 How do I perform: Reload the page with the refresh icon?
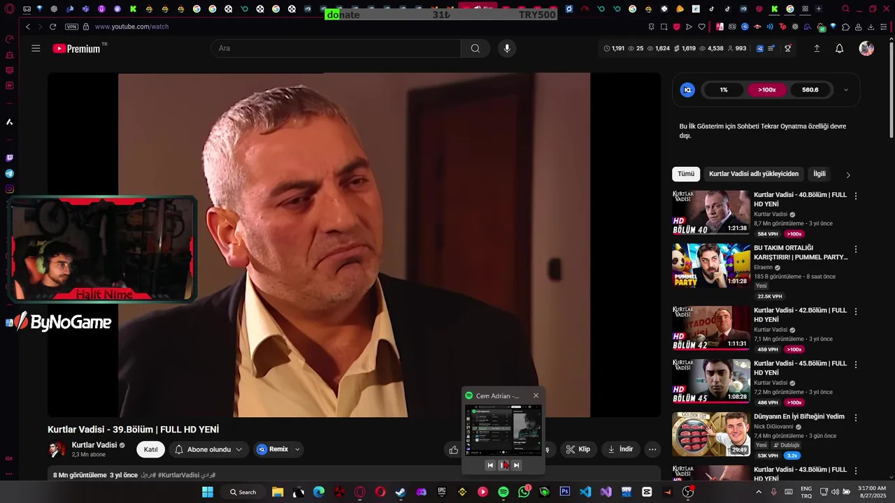[52, 27]
